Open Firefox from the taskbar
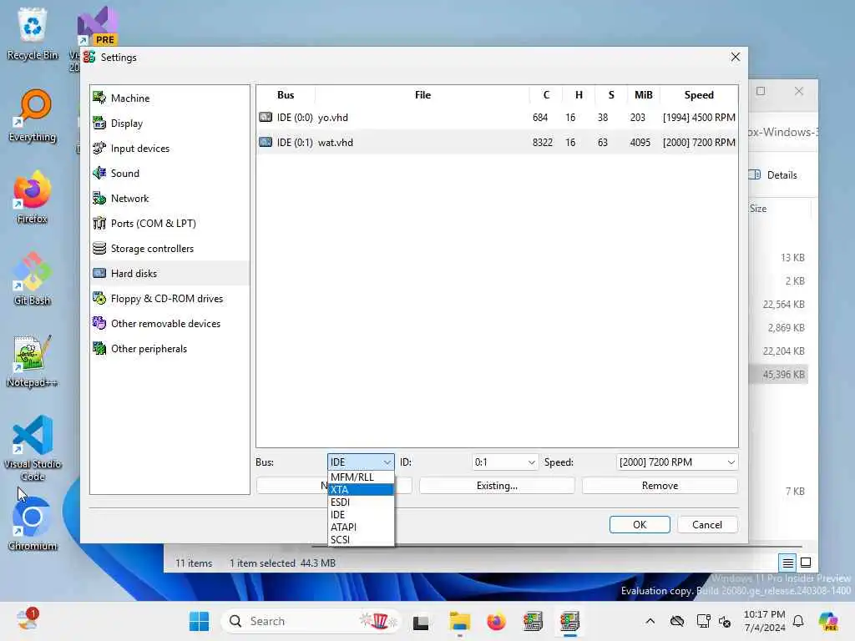The width and height of the screenshot is (855, 641). click(x=496, y=621)
